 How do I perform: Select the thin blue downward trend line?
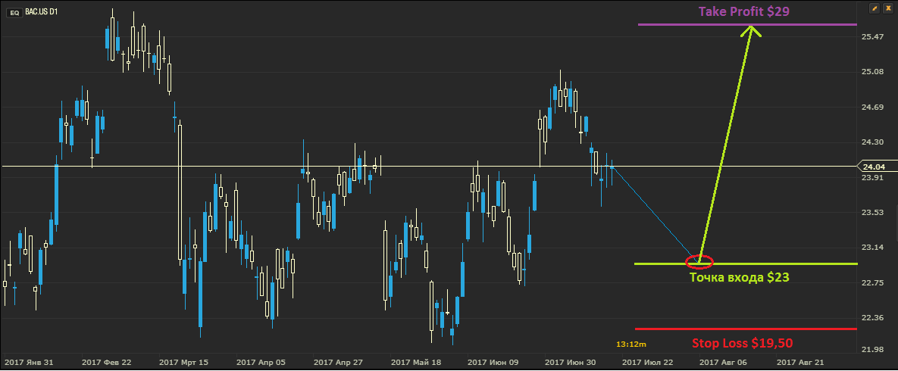click(652, 212)
